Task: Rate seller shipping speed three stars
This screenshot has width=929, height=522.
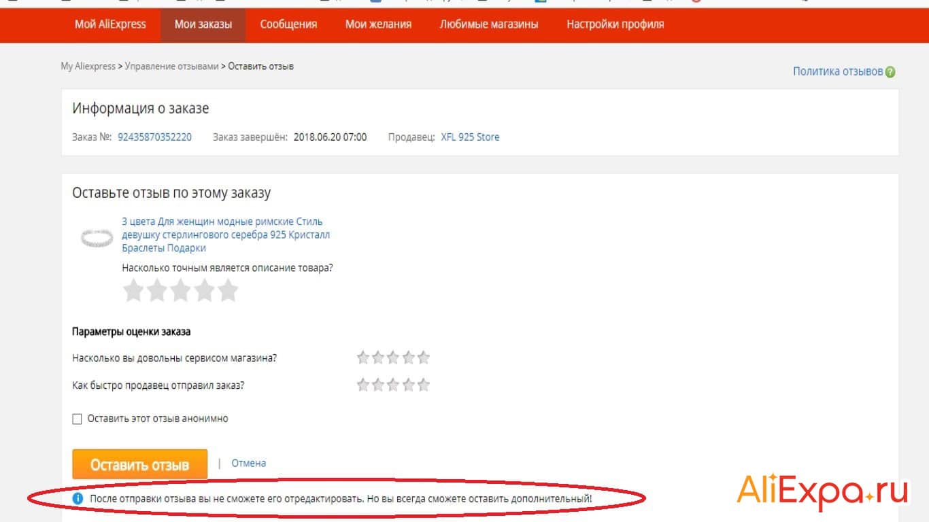Action: pos(393,385)
